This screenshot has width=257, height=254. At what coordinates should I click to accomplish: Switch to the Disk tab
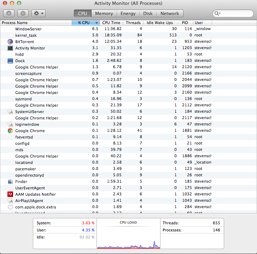[x=148, y=13]
